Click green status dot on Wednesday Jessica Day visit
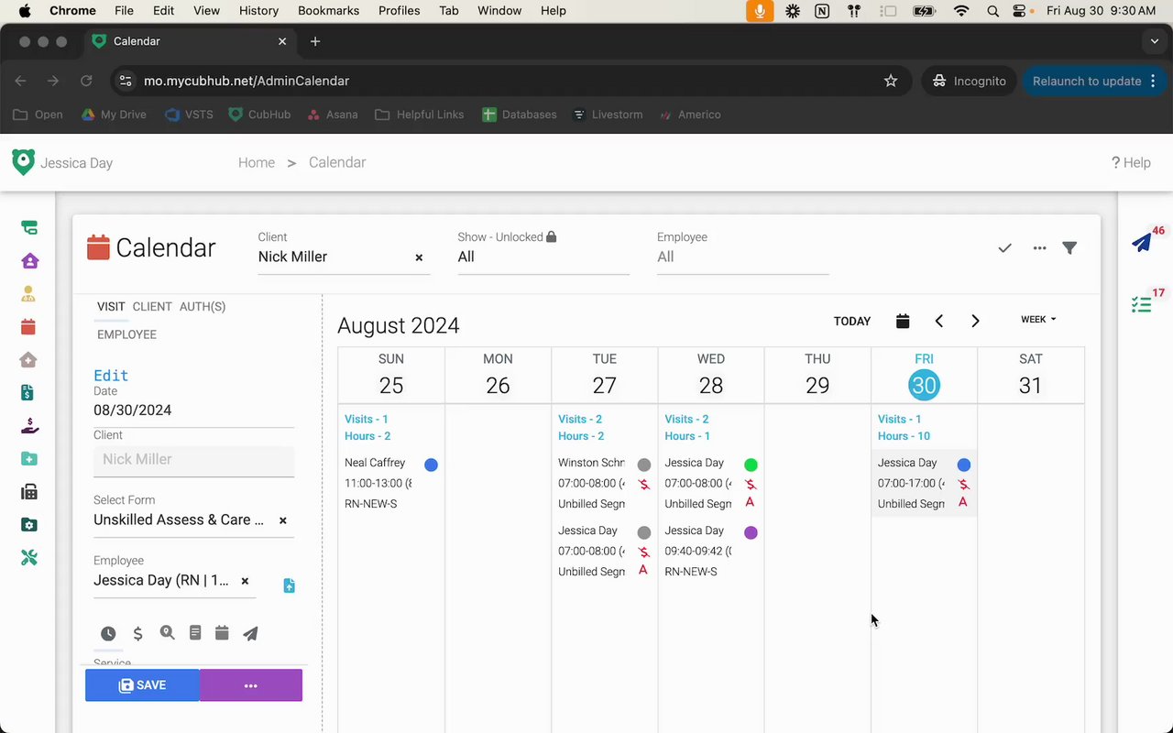 [x=751, y=465]
